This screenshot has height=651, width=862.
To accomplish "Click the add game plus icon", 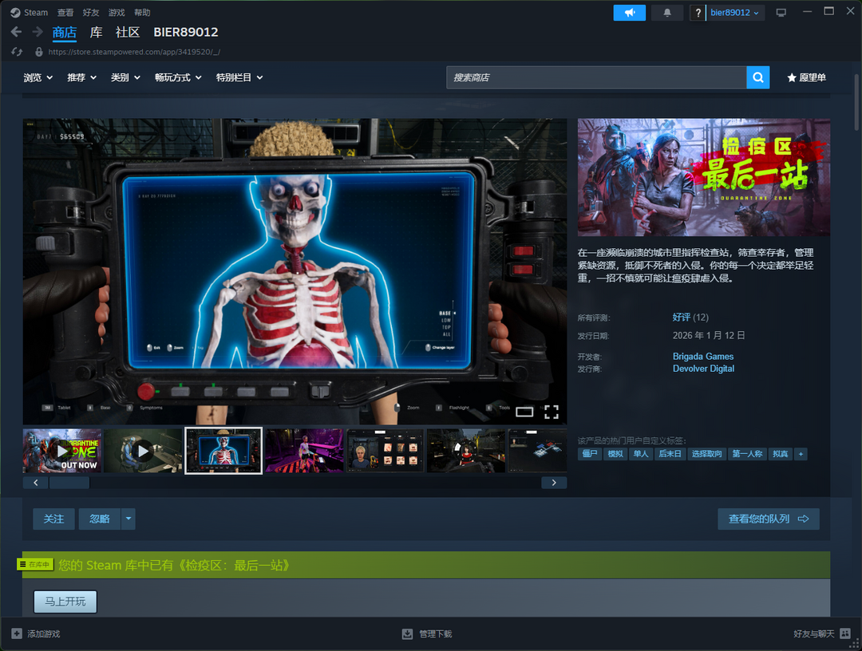I will click(17, 633).
